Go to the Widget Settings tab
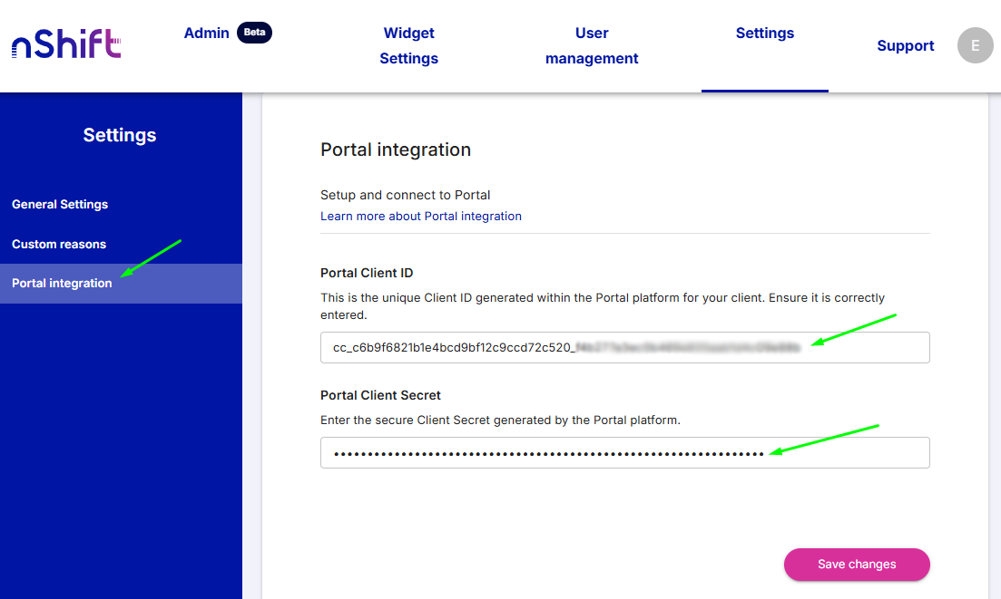1001x599 pixels. tap(408, 45)
